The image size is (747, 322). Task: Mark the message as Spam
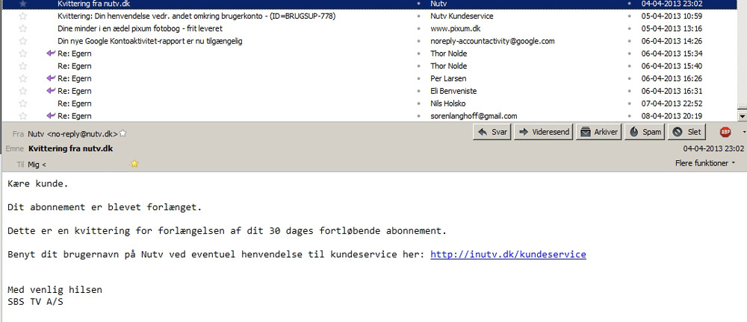pyautogui.click(x=645, y=132)
